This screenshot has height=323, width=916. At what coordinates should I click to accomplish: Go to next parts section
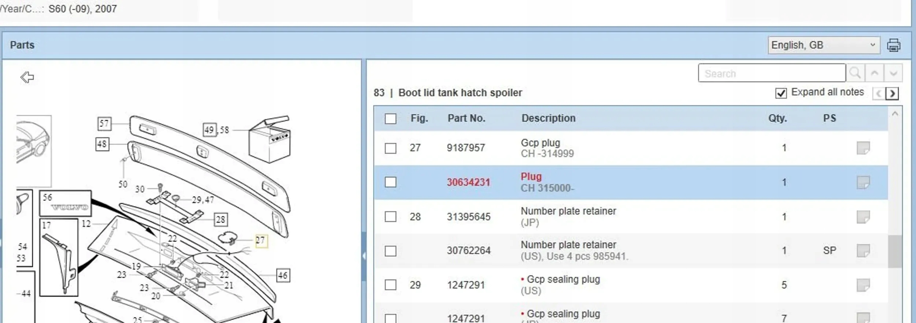pyautogui.click(x=892, y=94)
